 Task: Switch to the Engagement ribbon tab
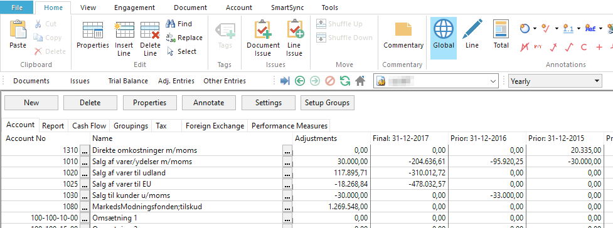[x=134, y=8]
